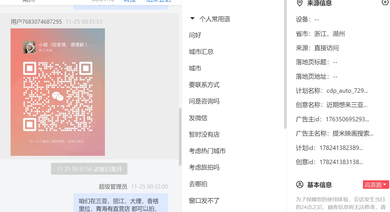Click the settings icon in 来源信息 header
Viewport: 390px width, 212px height.
385,3
